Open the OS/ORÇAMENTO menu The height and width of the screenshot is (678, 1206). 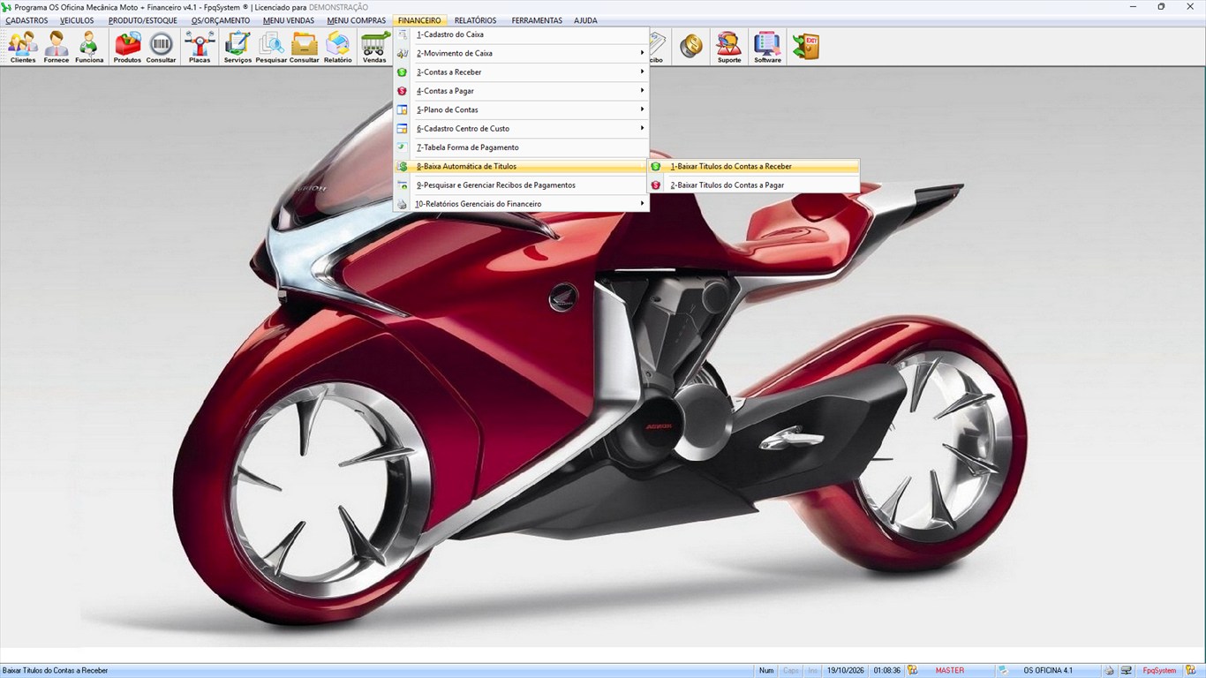tap(221, 20)
